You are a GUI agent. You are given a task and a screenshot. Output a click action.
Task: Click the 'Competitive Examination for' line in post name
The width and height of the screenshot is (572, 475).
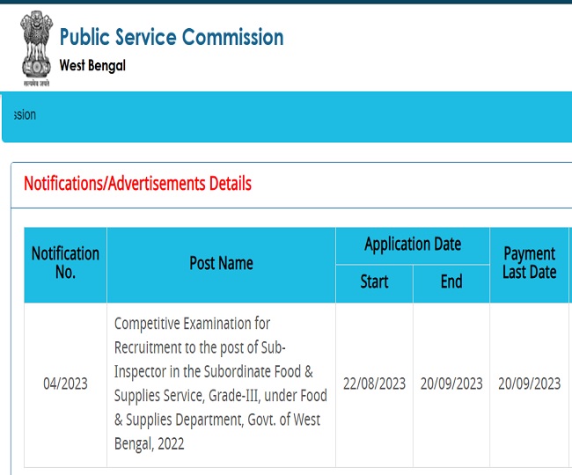coord(192,323)
